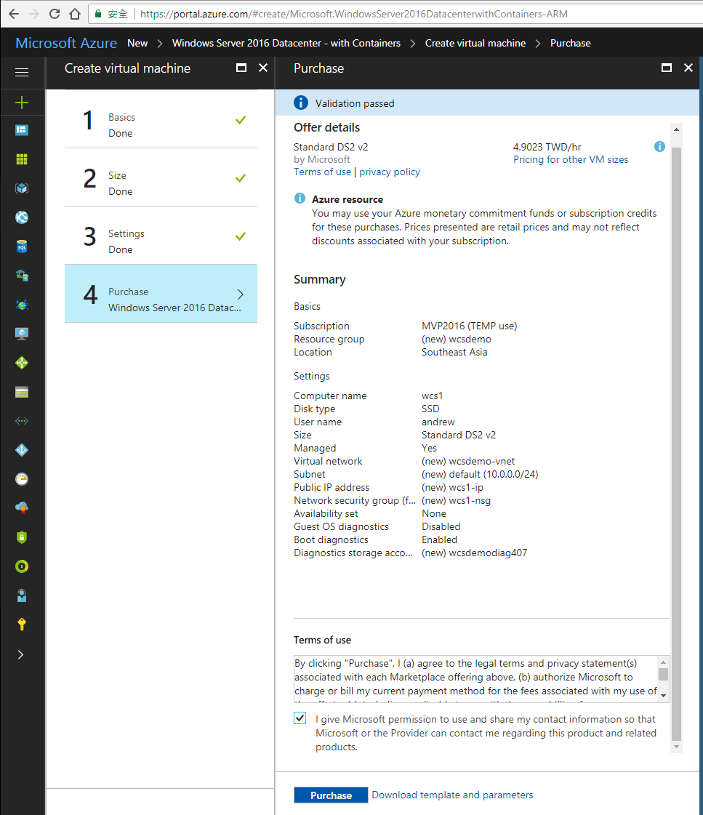The height and width of the screenshot is (815, 703).
Task: Open the hamburger menu in the sidebar
Action: click(x=22, y=72)
